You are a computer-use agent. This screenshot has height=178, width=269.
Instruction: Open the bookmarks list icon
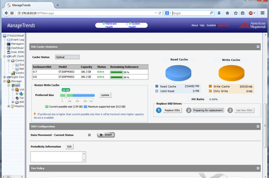click(x=242, y=13)
